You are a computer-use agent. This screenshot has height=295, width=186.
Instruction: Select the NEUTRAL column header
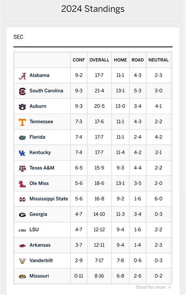(159, 60)
